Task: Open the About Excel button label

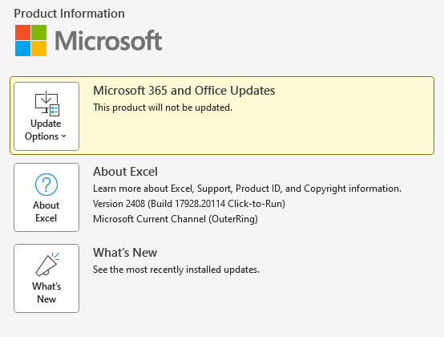Action: pos(46,212)
